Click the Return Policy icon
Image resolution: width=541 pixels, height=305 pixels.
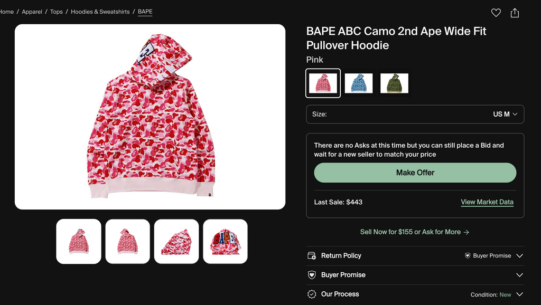[x=312, y=255]
